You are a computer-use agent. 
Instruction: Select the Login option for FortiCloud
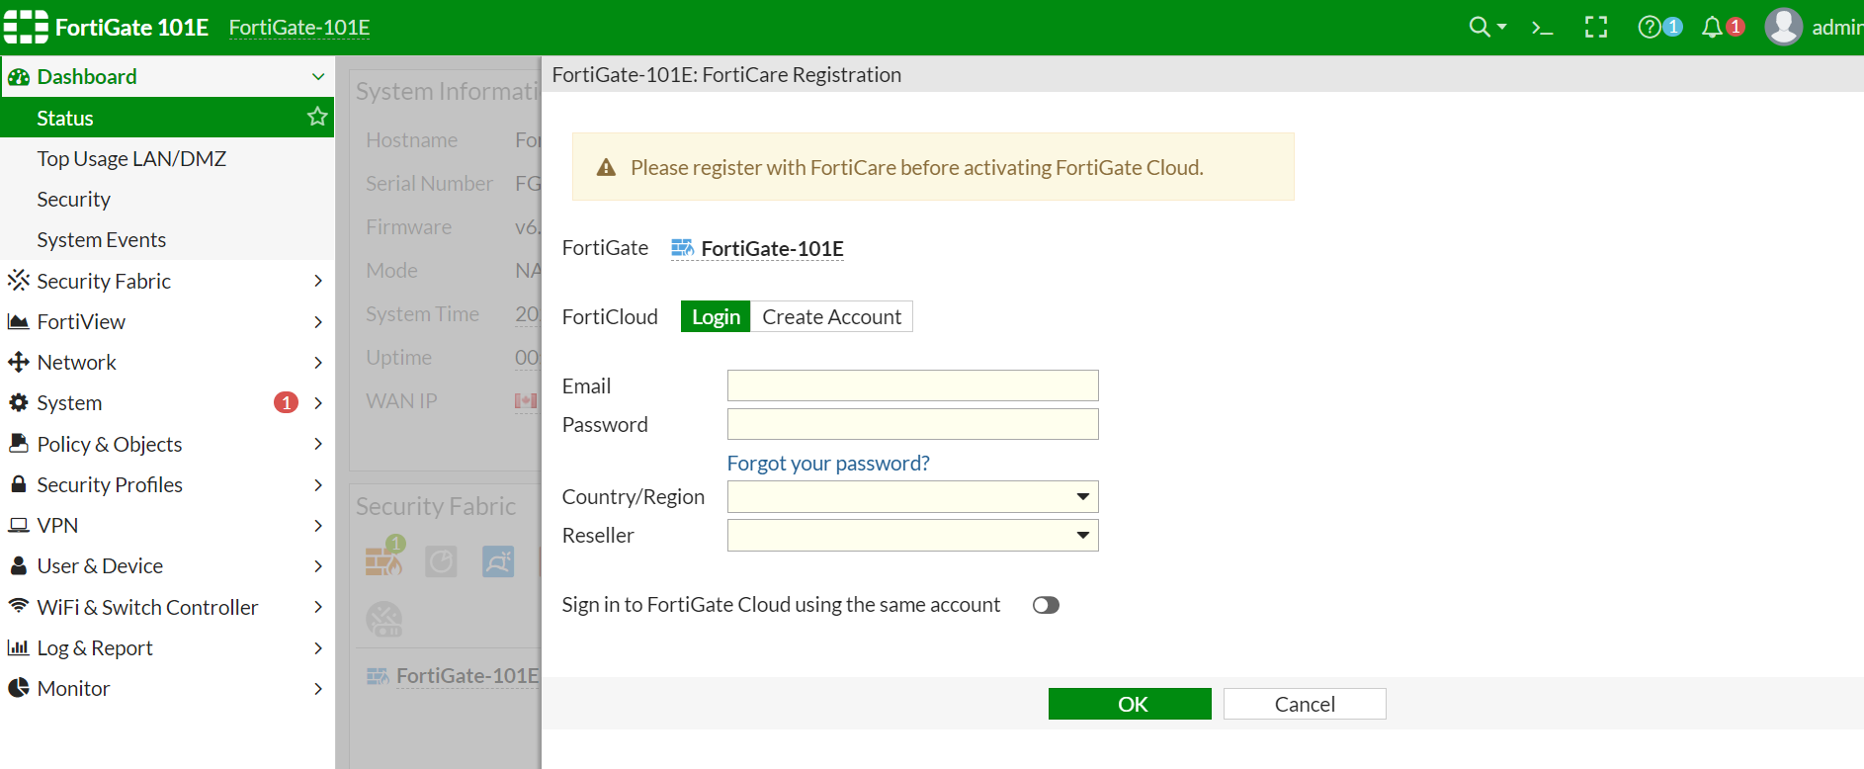coord(716,316)
